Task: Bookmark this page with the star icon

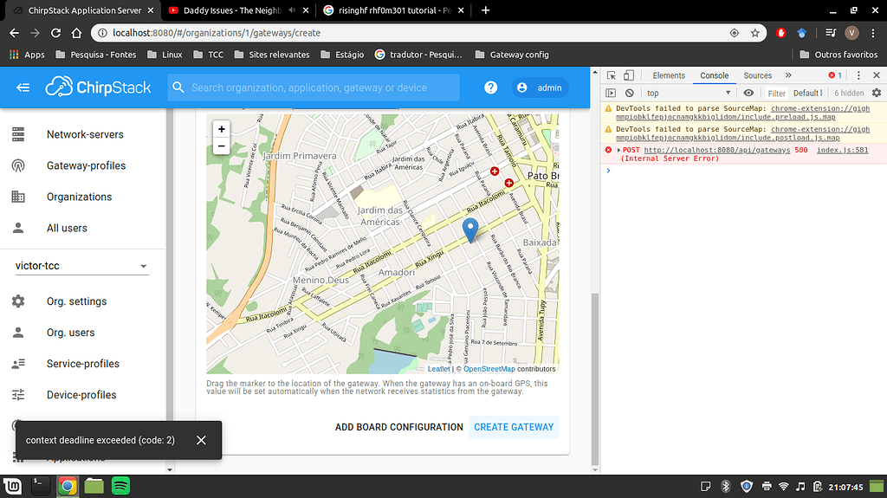Action: [x=754, y=33]
